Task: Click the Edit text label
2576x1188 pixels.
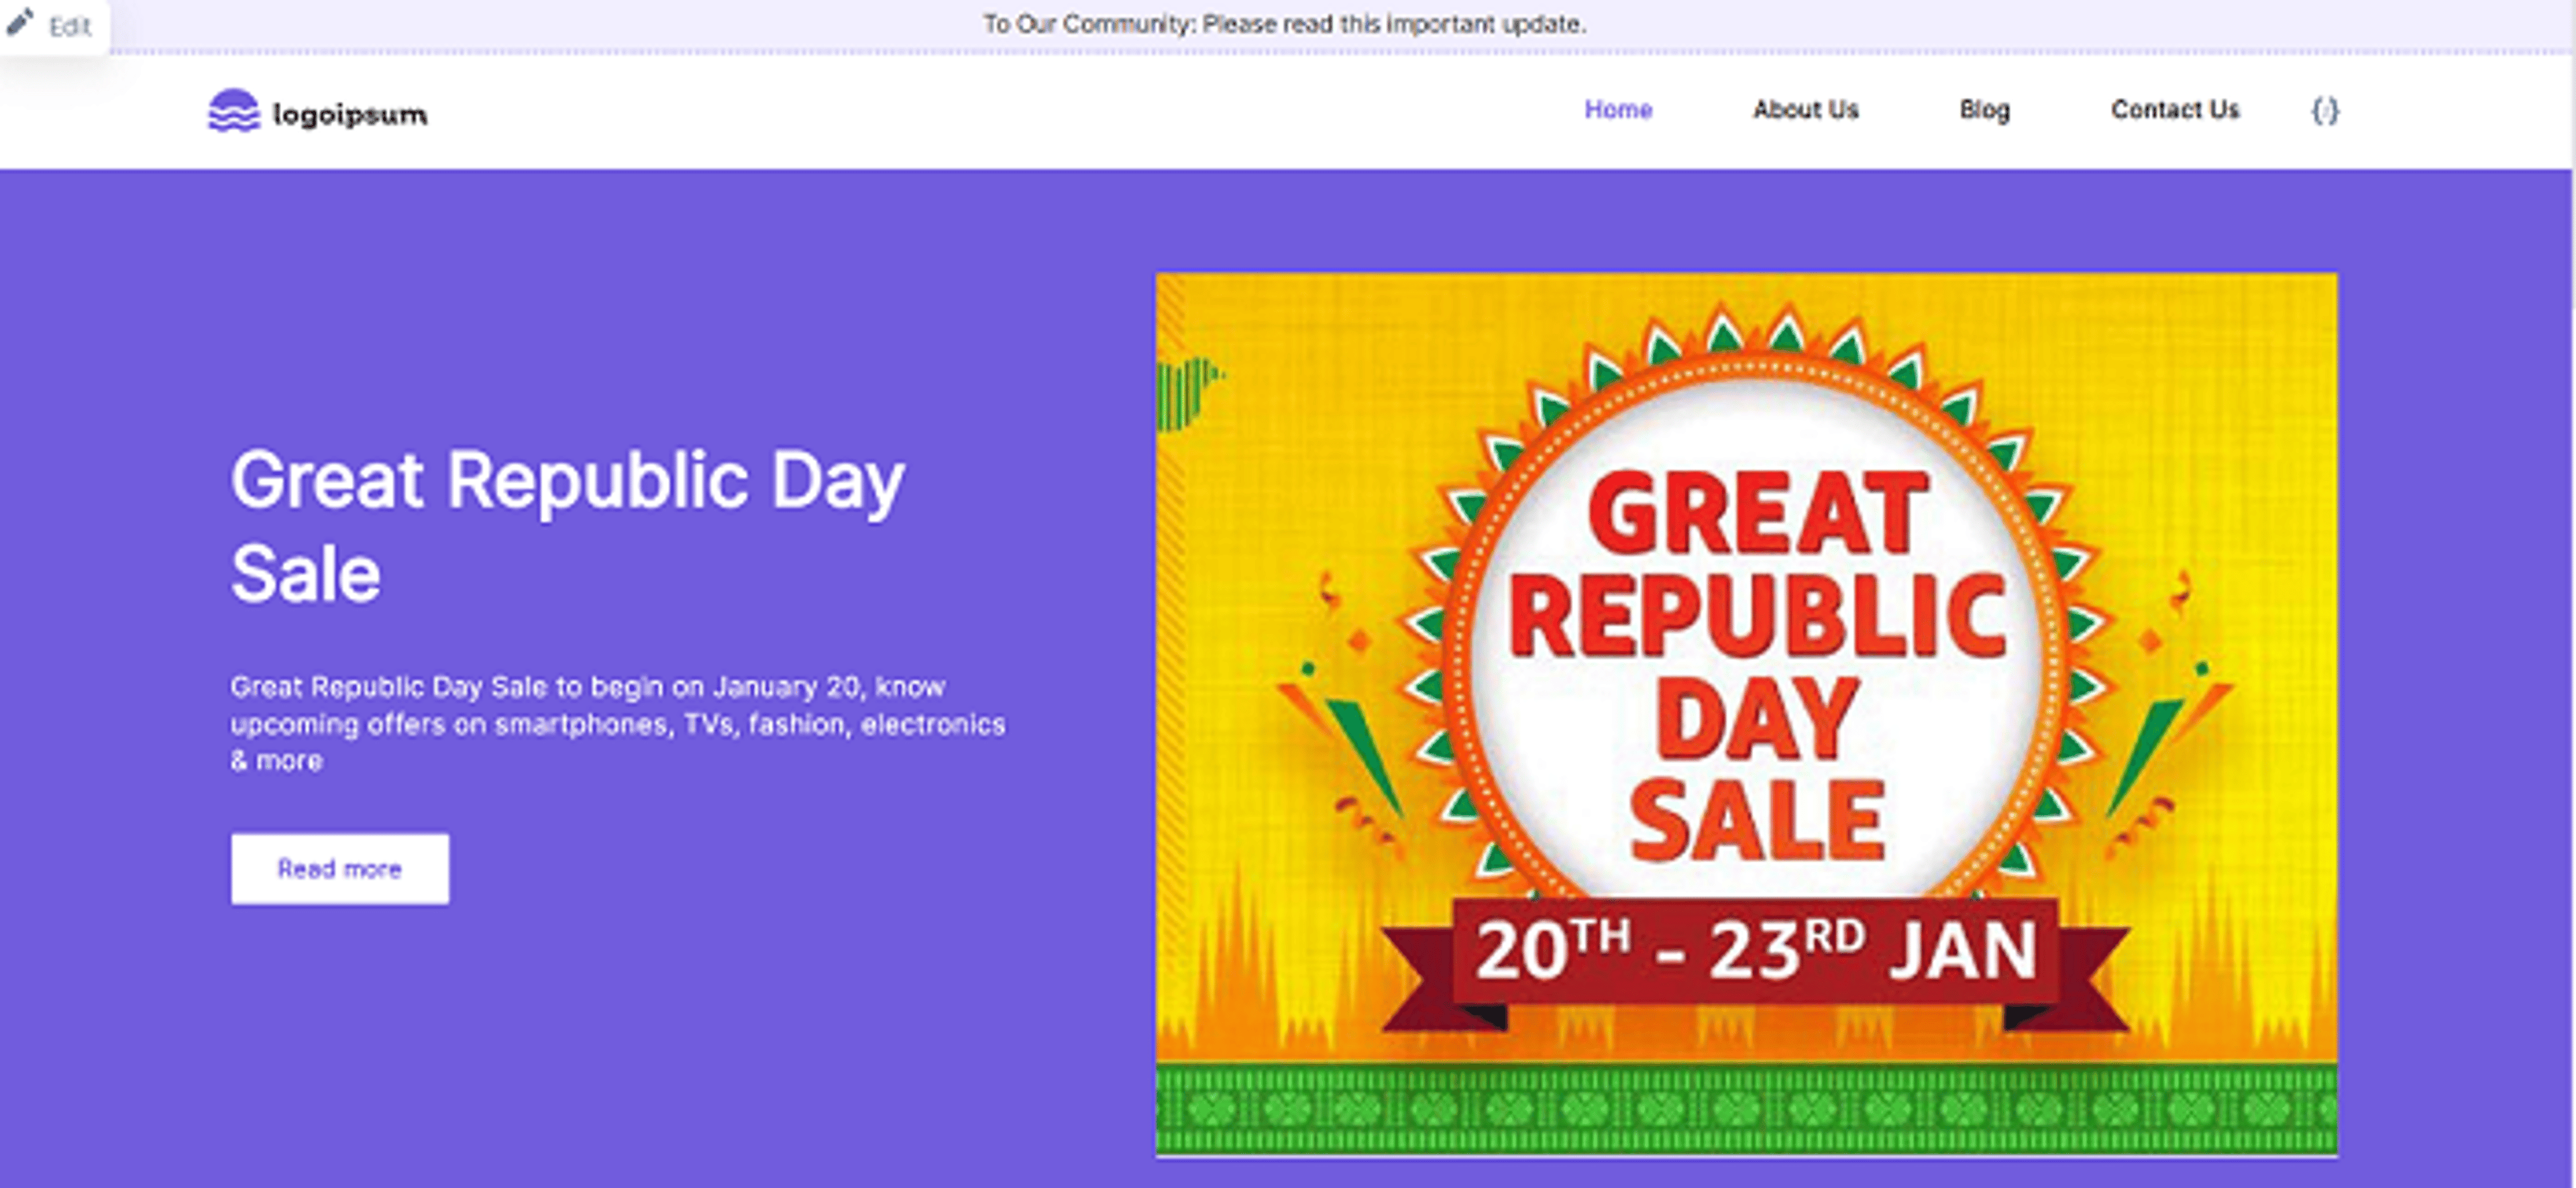Action: (x=70, y=27)
